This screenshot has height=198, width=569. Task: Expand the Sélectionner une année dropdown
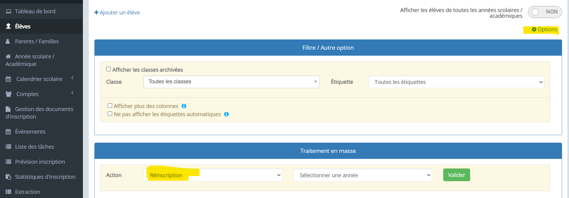362,175
